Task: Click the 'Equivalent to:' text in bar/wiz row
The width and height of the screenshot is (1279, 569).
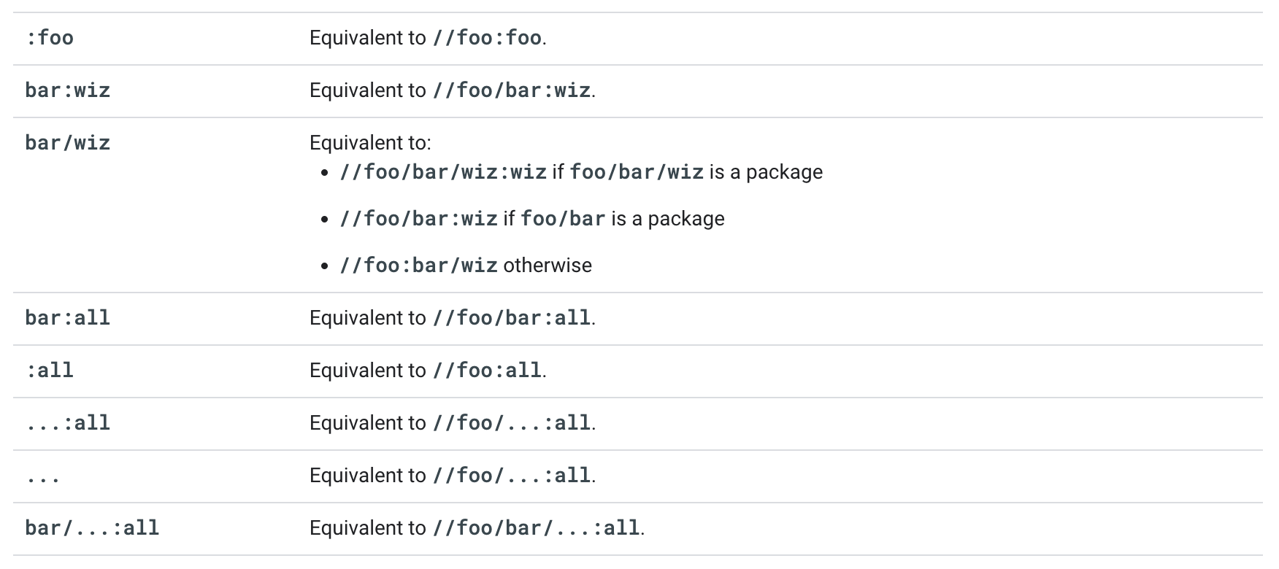Action: tap(371, 143)
